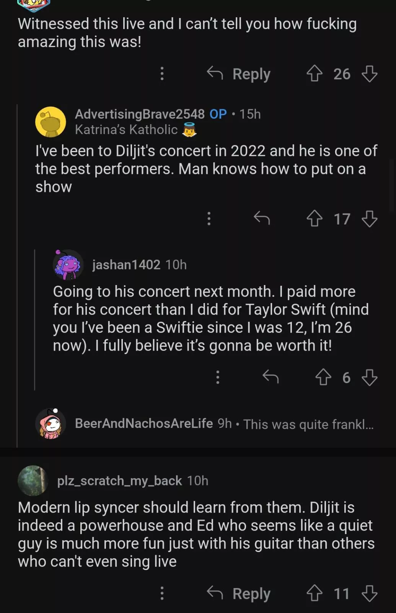Screen dimensions: 396x613
Task: Tap AdvertisingBrave2548's yellow avatar
Action: pos(51,122)
